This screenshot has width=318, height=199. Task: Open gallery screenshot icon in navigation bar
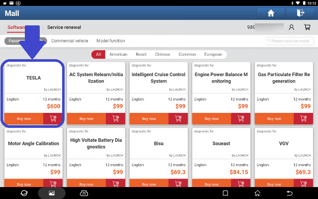point(51,193)
